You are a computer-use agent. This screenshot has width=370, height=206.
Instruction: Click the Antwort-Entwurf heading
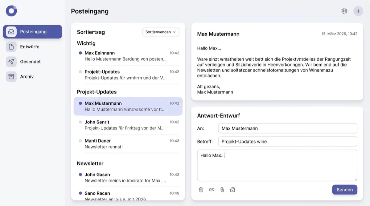click(219, 116)
